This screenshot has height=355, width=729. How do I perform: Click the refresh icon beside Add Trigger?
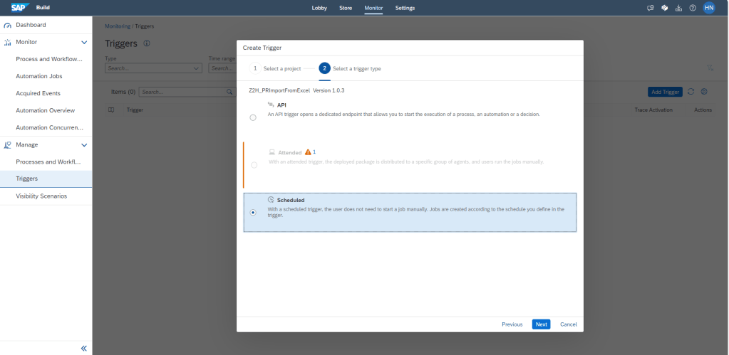coord(691,92)
